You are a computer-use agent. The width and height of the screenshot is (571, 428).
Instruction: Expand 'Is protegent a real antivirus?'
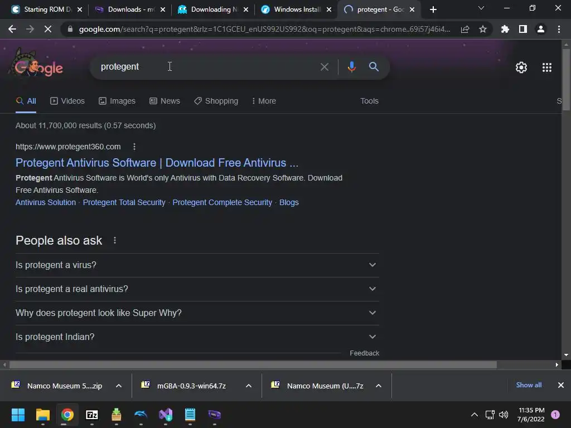coord(197,289)
